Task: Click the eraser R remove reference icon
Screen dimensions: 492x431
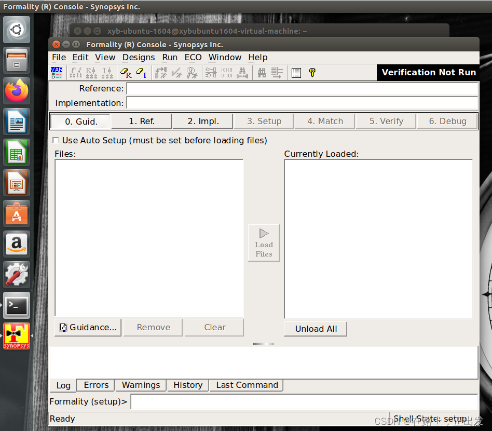Action: tap(126, 73)
